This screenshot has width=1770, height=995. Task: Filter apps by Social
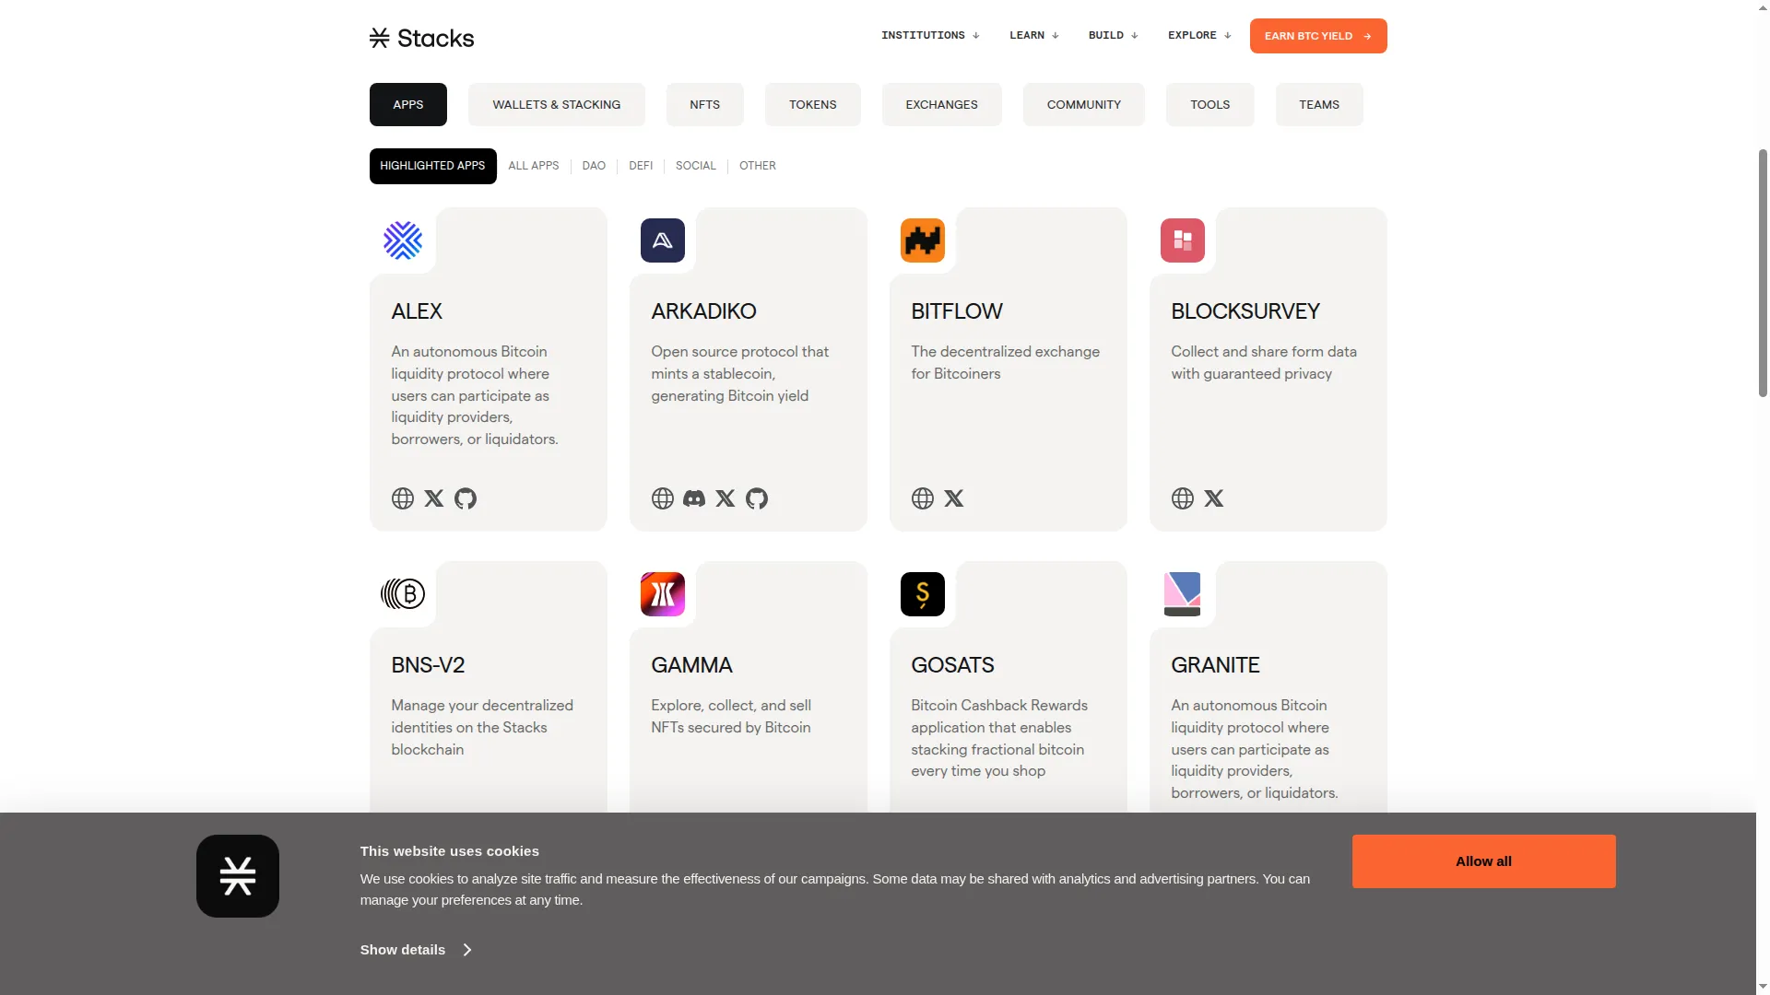[696, 166]
